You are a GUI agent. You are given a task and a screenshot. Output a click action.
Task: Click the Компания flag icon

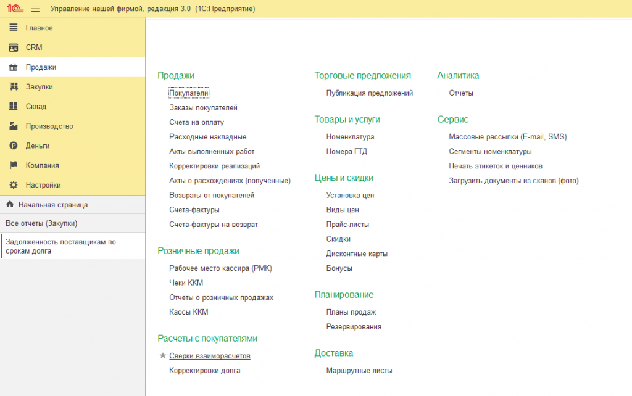pyautogui.click(x=14, y=165)
